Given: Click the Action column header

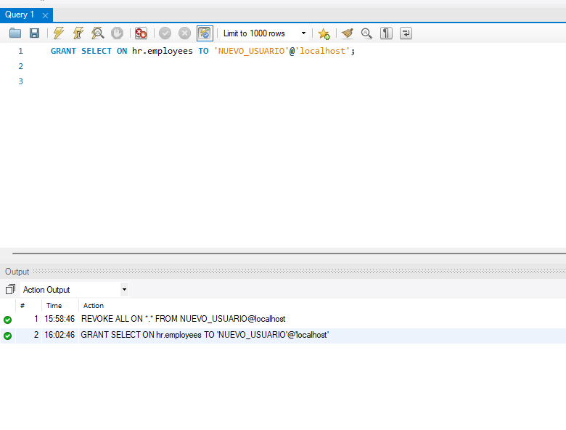Looking at the screenshot, I should click(94, 306).
